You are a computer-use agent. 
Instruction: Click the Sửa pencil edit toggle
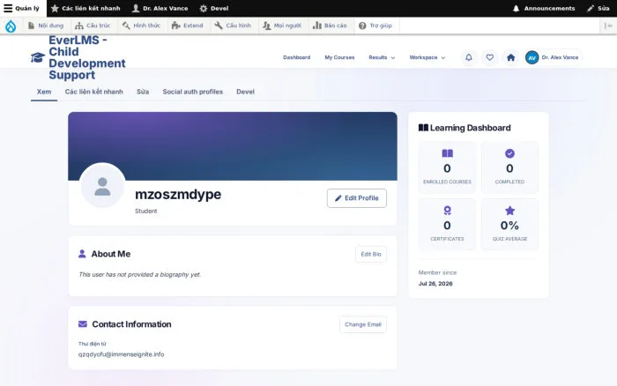tap(598, 8)
